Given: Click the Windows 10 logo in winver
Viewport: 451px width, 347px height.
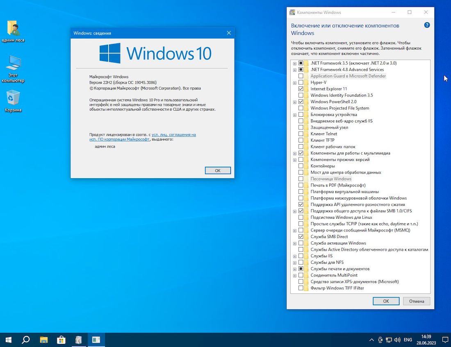Looking at the screenshot, I should 155,53.
